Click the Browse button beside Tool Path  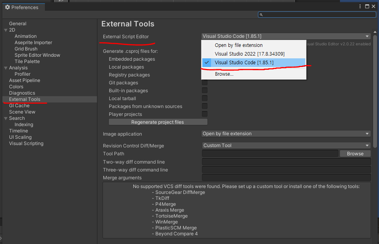click(355, 154)
